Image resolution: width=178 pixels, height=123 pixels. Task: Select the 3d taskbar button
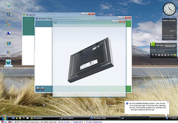(135, 118)
